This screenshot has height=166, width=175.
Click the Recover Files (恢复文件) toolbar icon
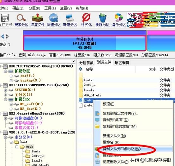point(37,18)
